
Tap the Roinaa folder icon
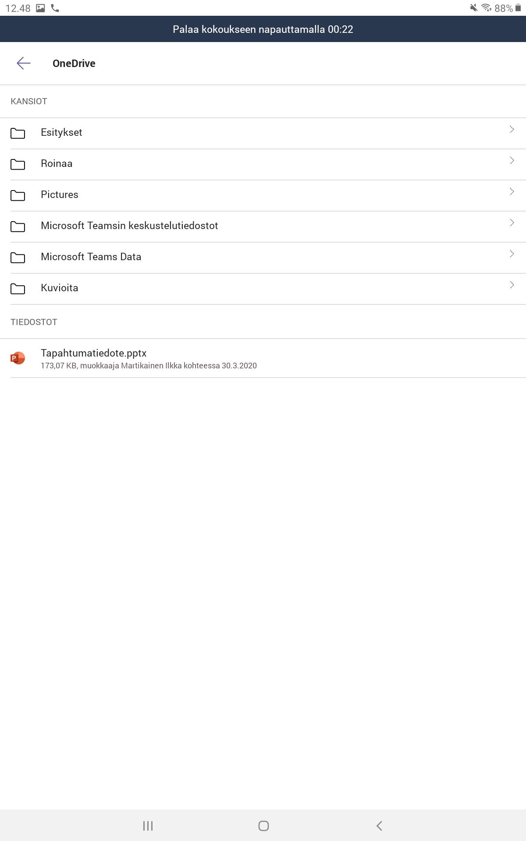[x=18, y=164]
